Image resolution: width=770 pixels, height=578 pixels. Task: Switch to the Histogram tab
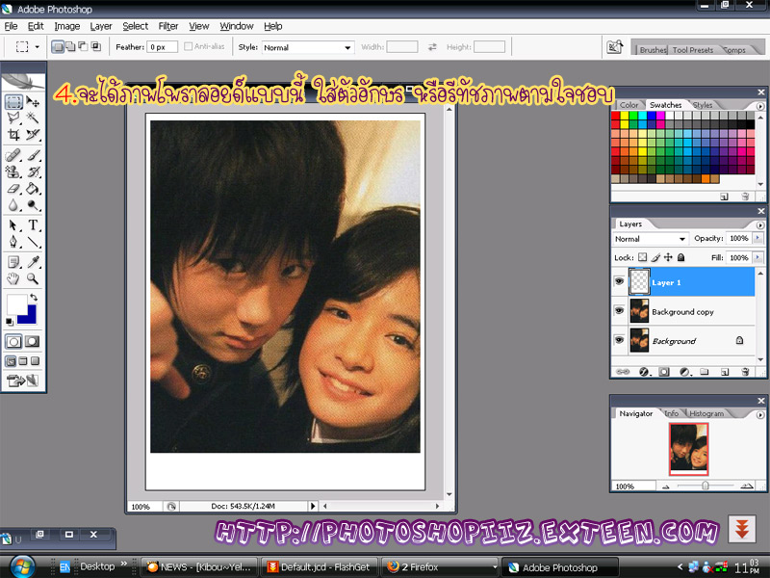coord(706,413)
